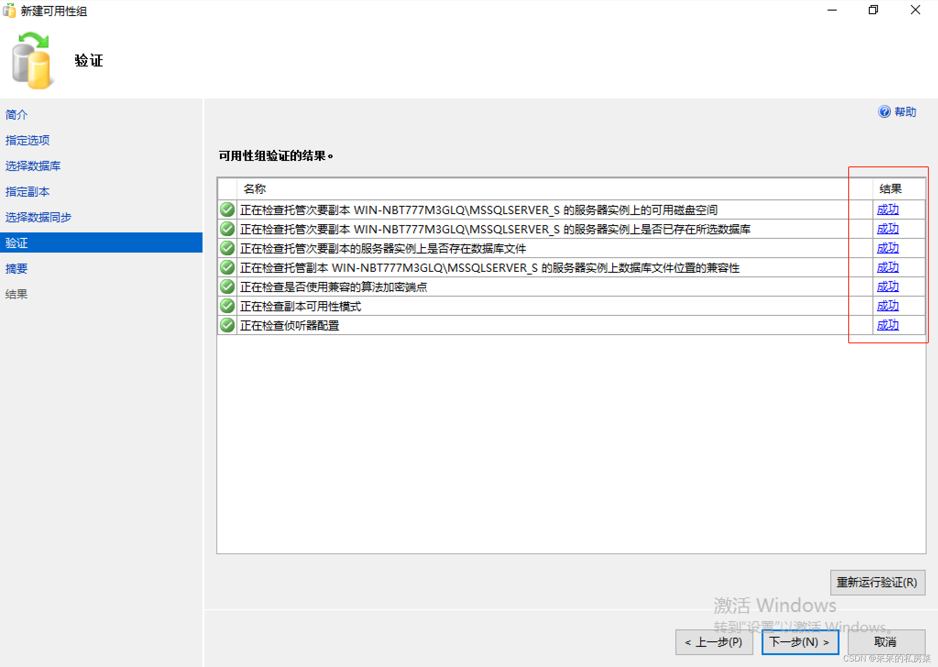
Task: Go to the 摘要 wizard page
Action: click(x=16, y=269)
